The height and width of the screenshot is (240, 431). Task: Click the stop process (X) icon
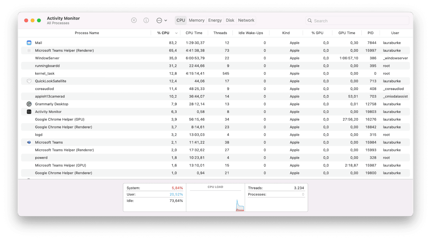point(134,20)
